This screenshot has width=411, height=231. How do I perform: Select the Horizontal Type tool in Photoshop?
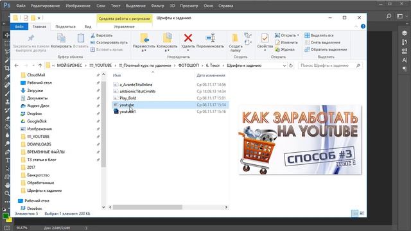7,160
